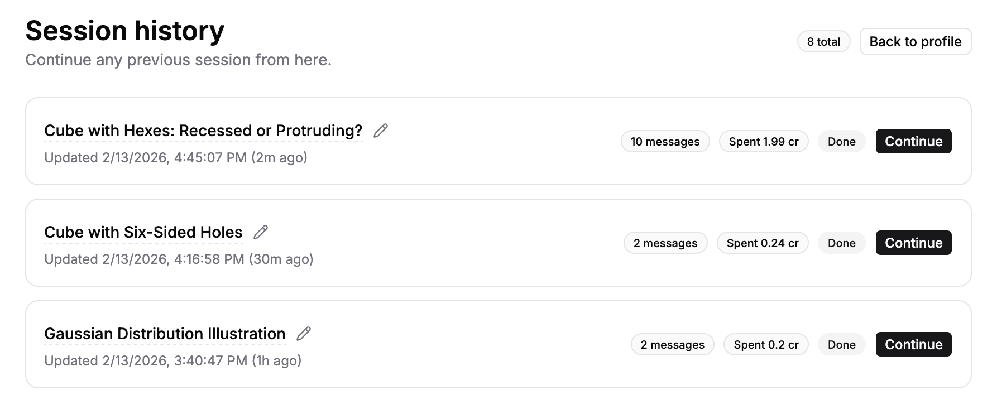Click Done status on the Gaussian session
Screen dimensions: 992x395
[841, 344]
